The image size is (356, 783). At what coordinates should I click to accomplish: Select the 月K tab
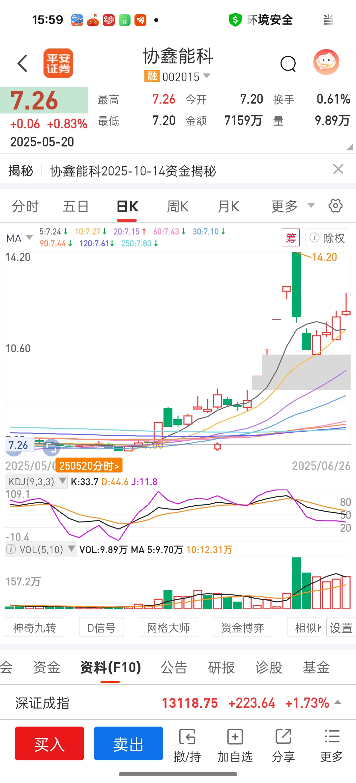click(x=228, y=206)
